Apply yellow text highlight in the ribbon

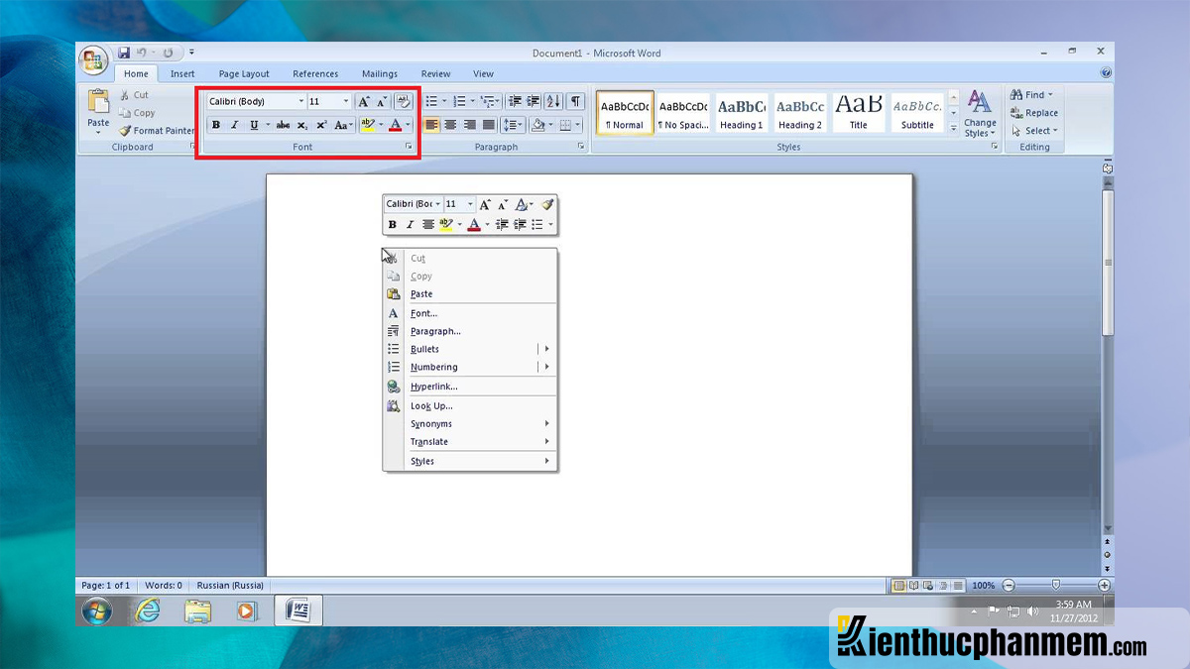click(368, 125)
